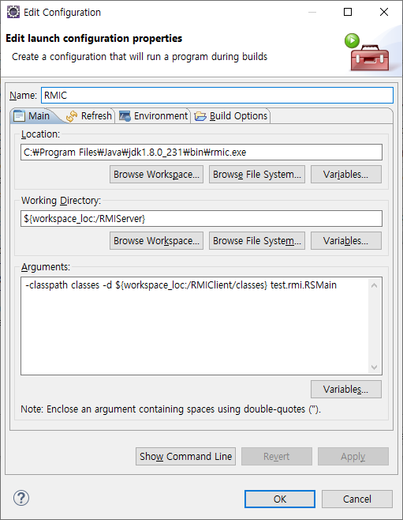Image resolution: width=403 pixels, height=520 pixels.
Task: Cancel the Edit Configuration dialog
Action: point(357,499)
